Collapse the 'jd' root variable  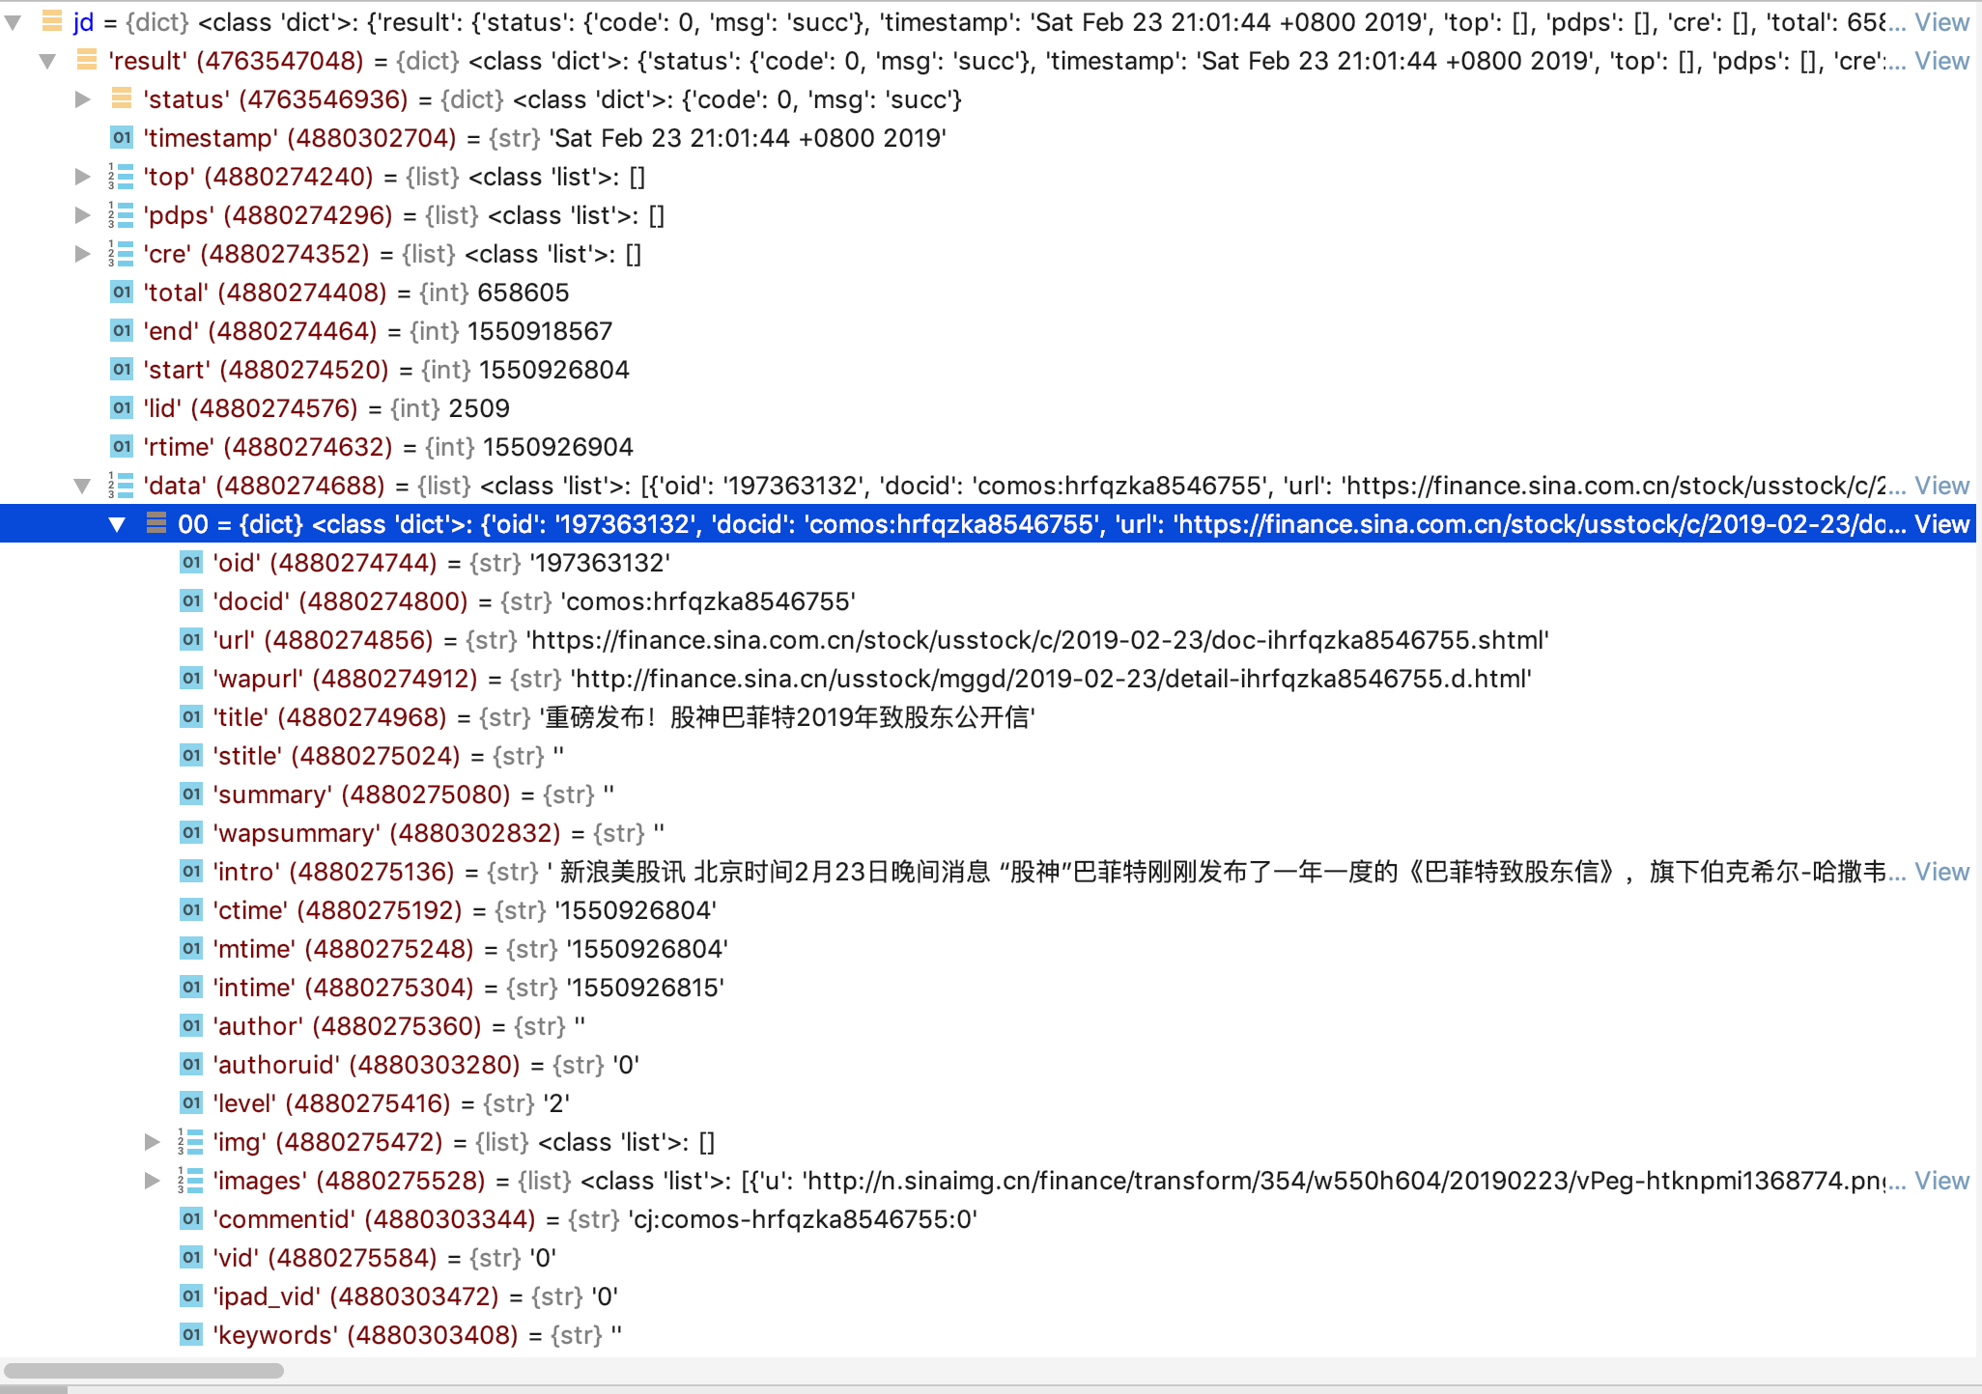(x=14, y=22)
